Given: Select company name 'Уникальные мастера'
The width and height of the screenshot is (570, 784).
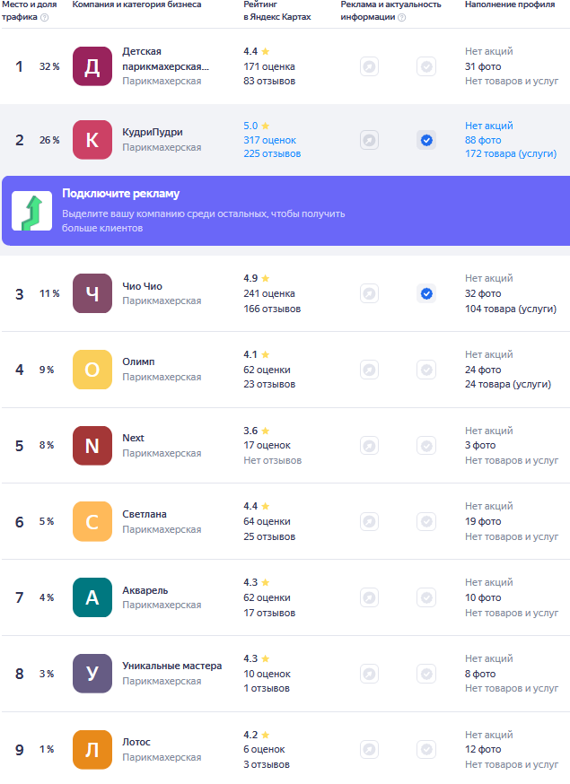Looking at the screenshot, I should tap(172, 666).
